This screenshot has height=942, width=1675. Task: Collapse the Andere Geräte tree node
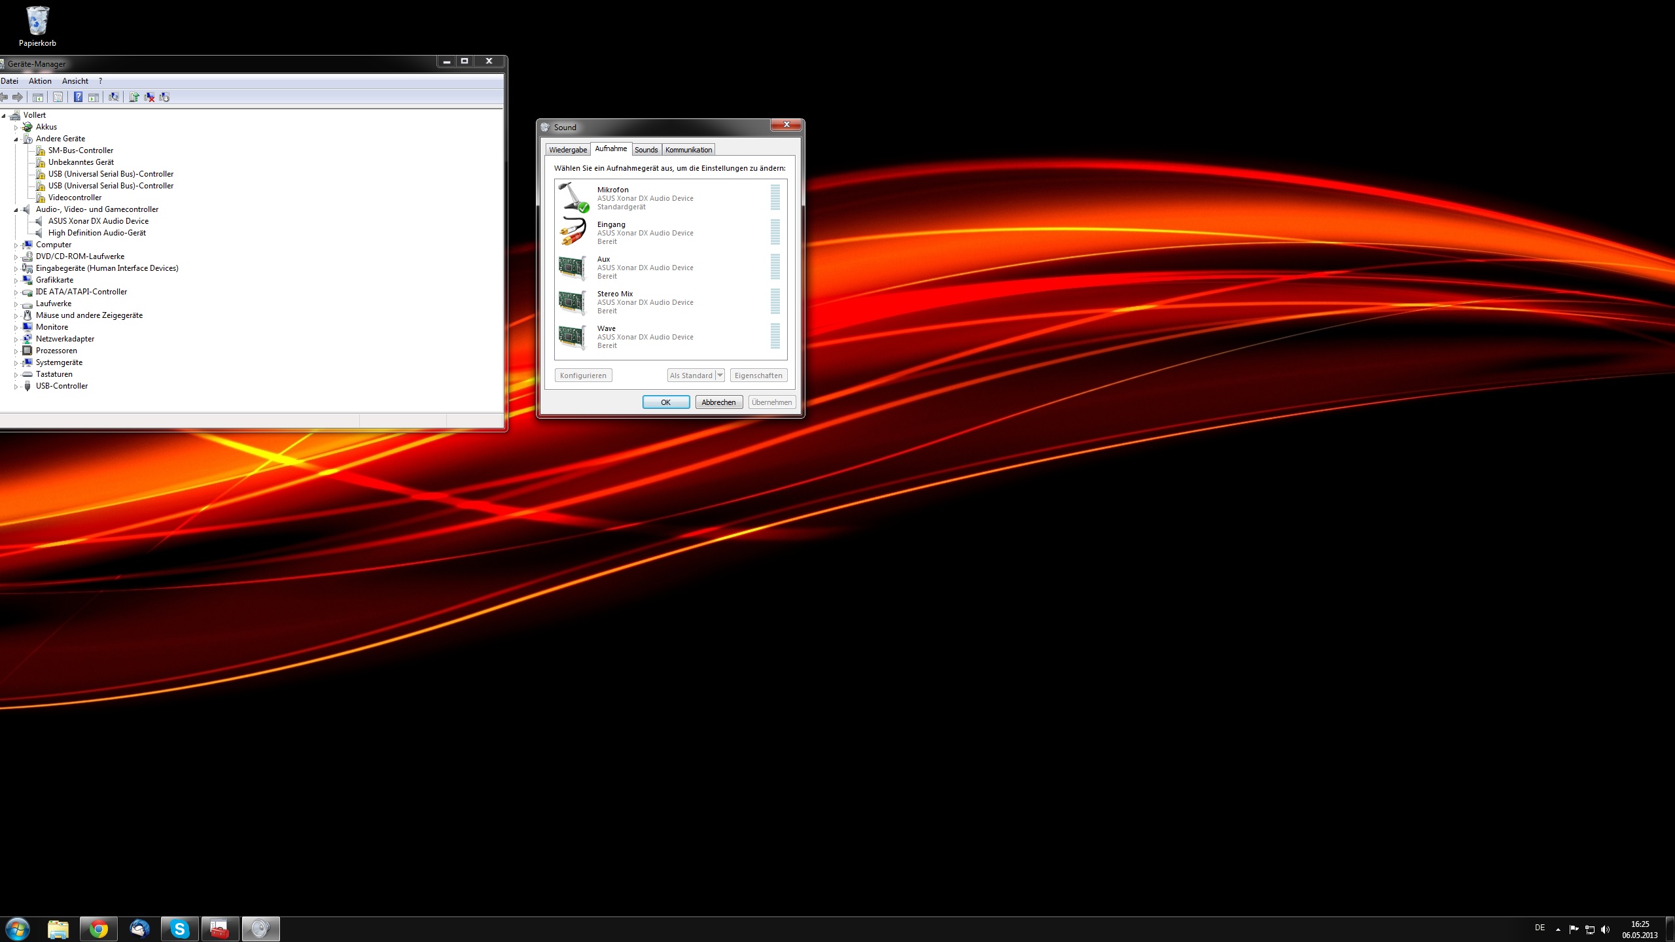16,139
